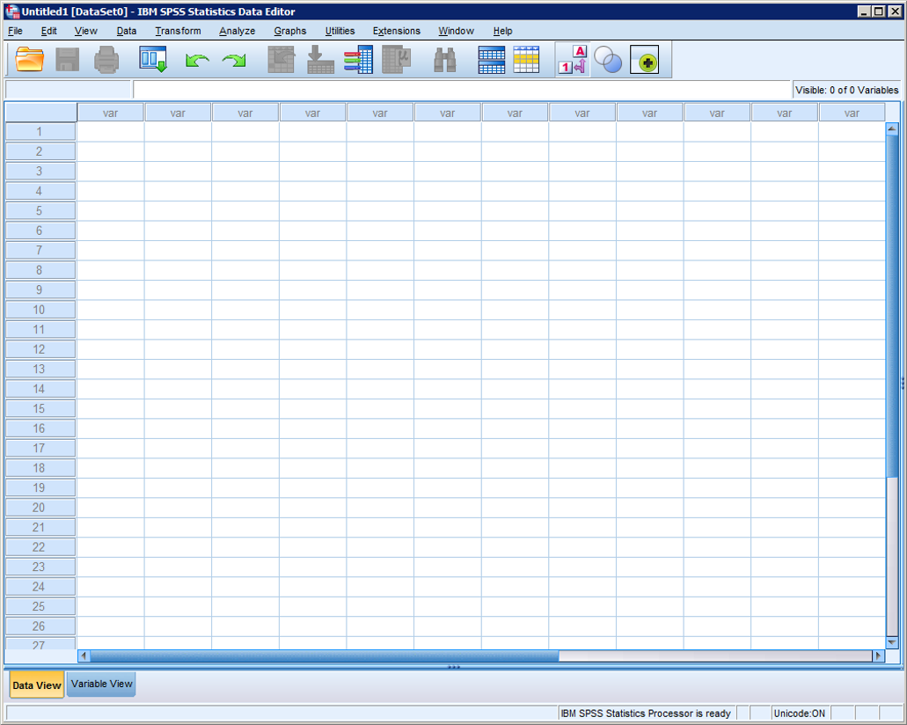Viewport: 907px width, 725px height.
Task: Click the Split File toolbar icon
Action: (492, 60)
